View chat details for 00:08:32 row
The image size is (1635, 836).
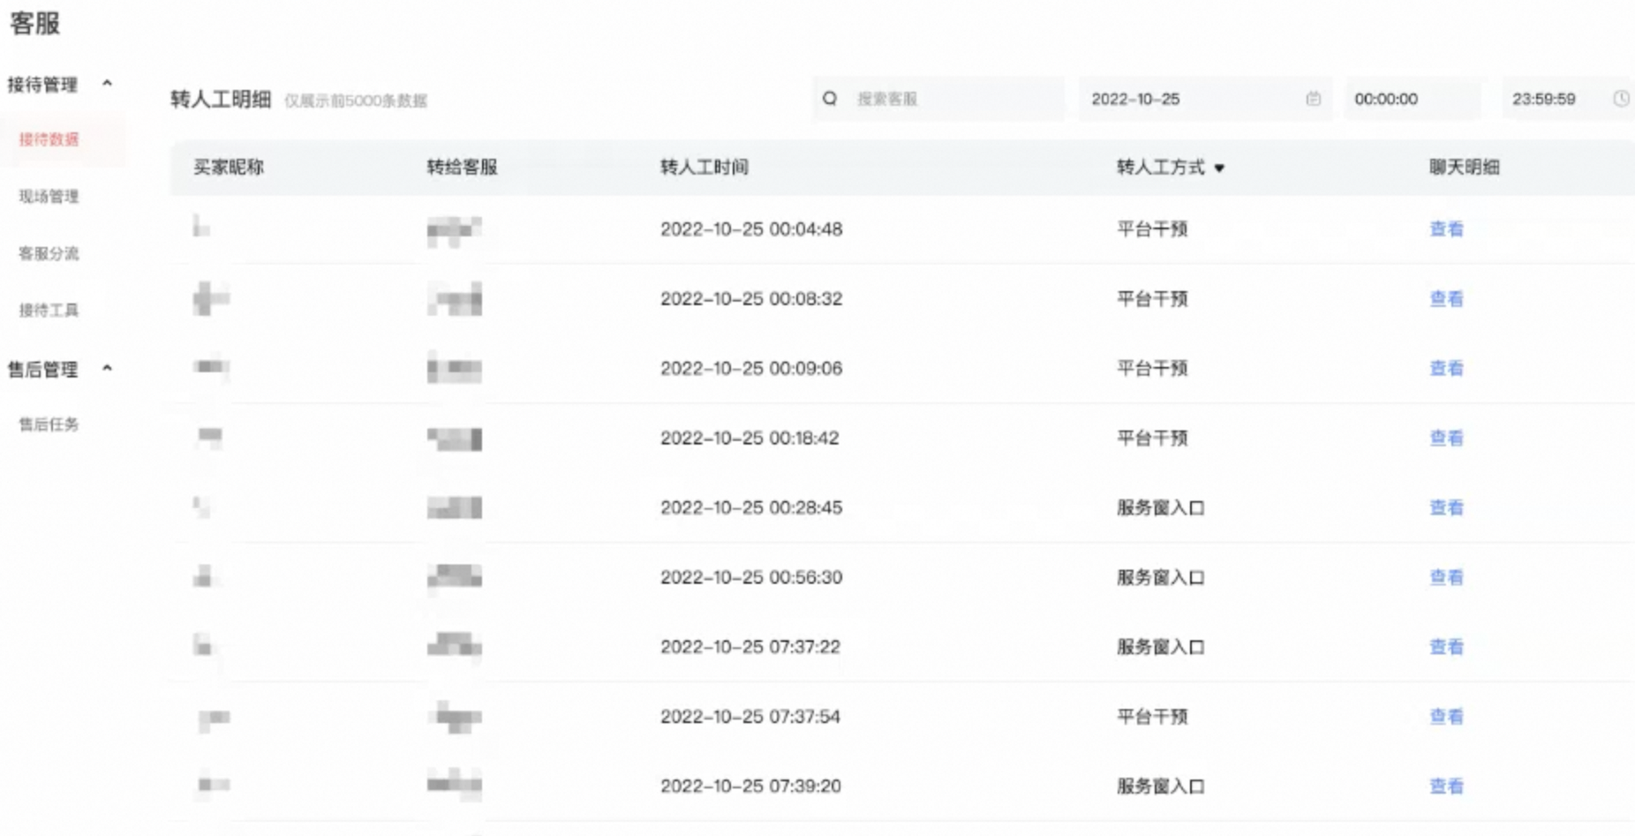coord(1446,299)
